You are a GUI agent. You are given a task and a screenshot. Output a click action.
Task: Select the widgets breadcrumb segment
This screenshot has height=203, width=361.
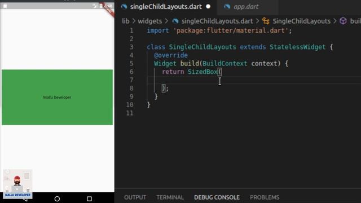pyautogui.click(x=149, y=21)
